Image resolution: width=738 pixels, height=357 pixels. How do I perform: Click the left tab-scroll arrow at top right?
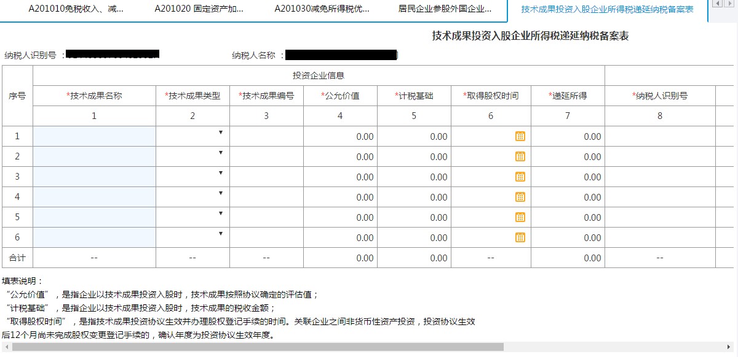(716, 4)
